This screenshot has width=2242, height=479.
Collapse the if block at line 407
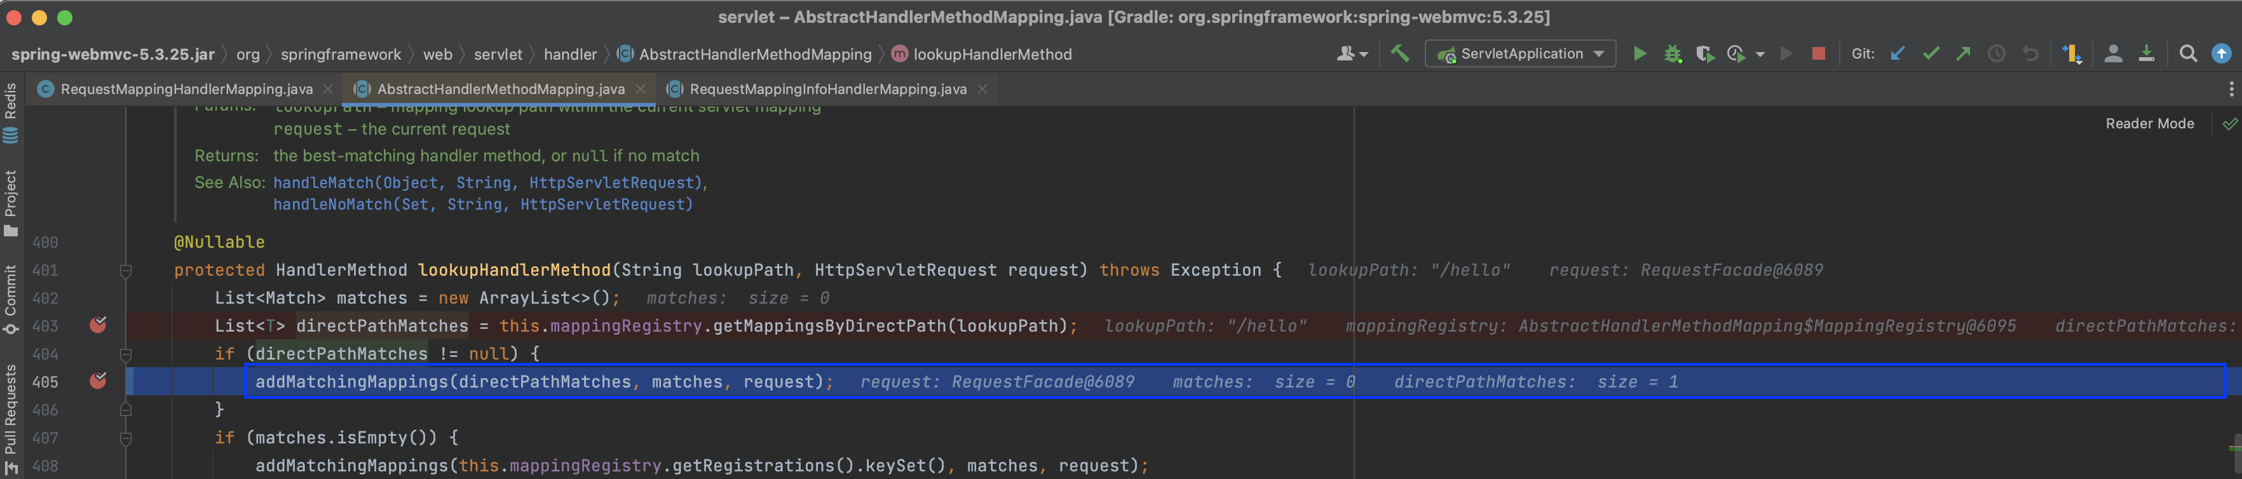click(x=125, y=438)
